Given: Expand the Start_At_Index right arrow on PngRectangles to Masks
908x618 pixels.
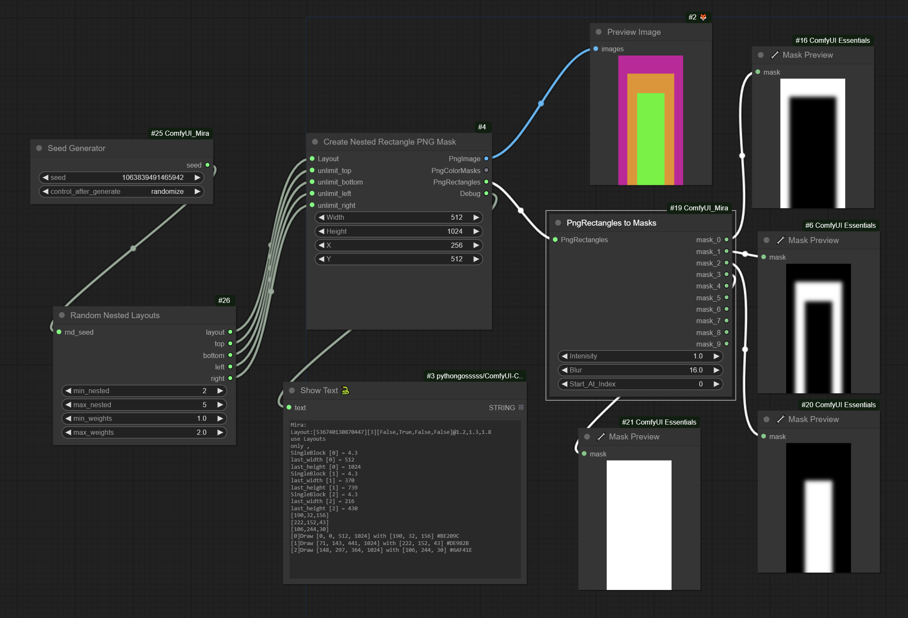Looking at the screenshot, I should [718, 384].
